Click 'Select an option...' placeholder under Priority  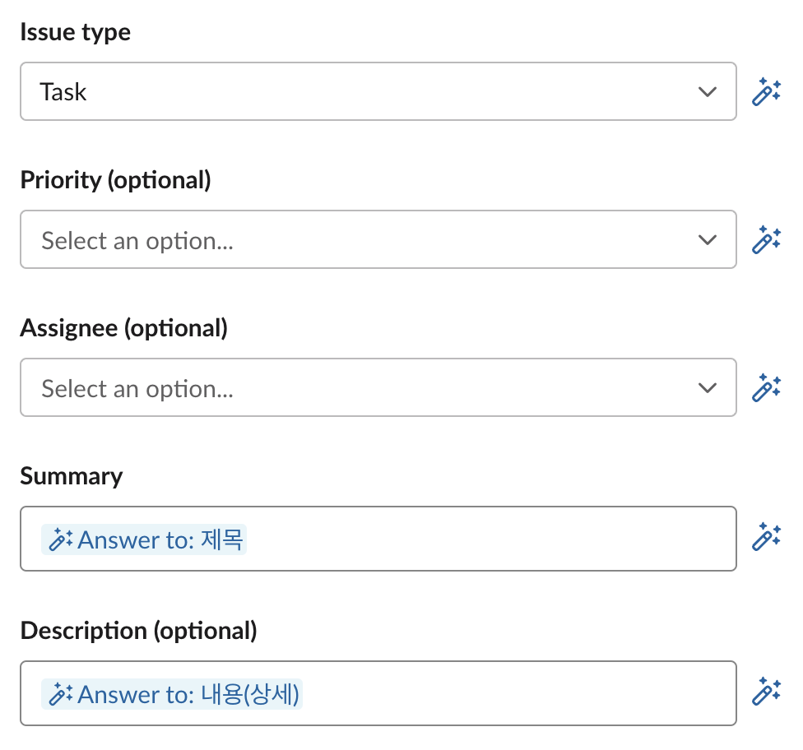coord(137,240)
